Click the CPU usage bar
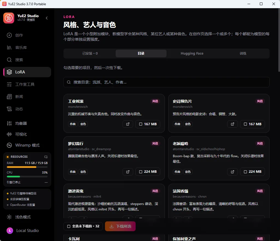 (27, 177)
